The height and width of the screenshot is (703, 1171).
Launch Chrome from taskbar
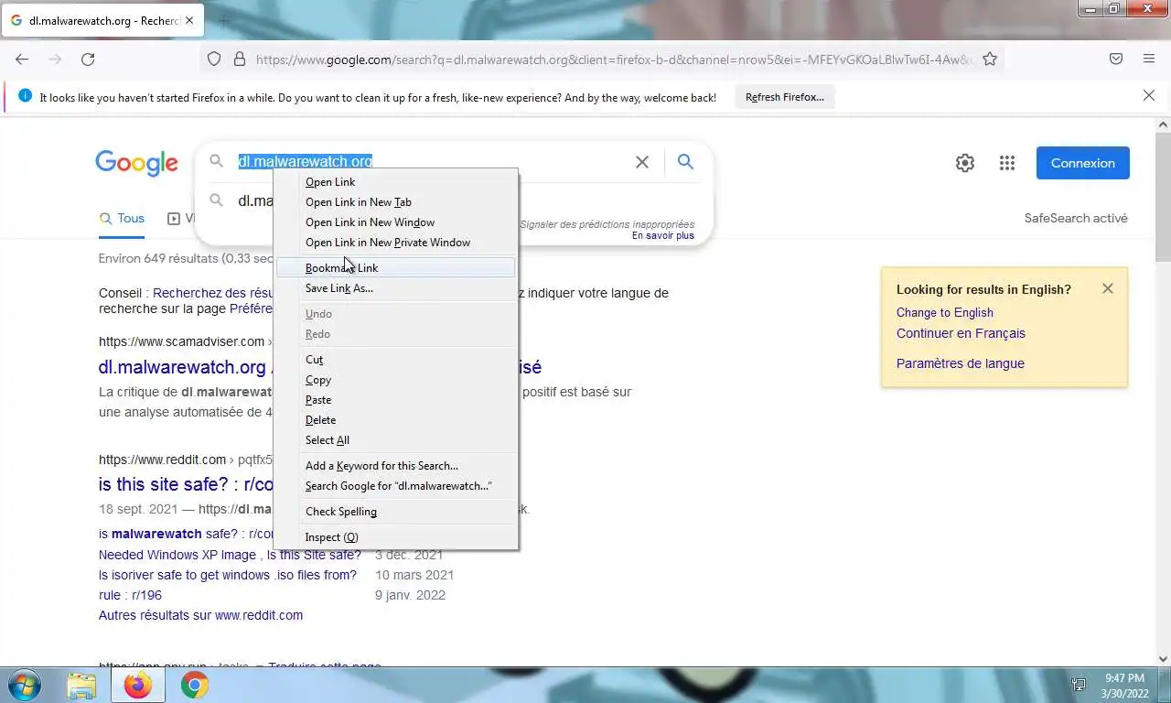[194, 685]
